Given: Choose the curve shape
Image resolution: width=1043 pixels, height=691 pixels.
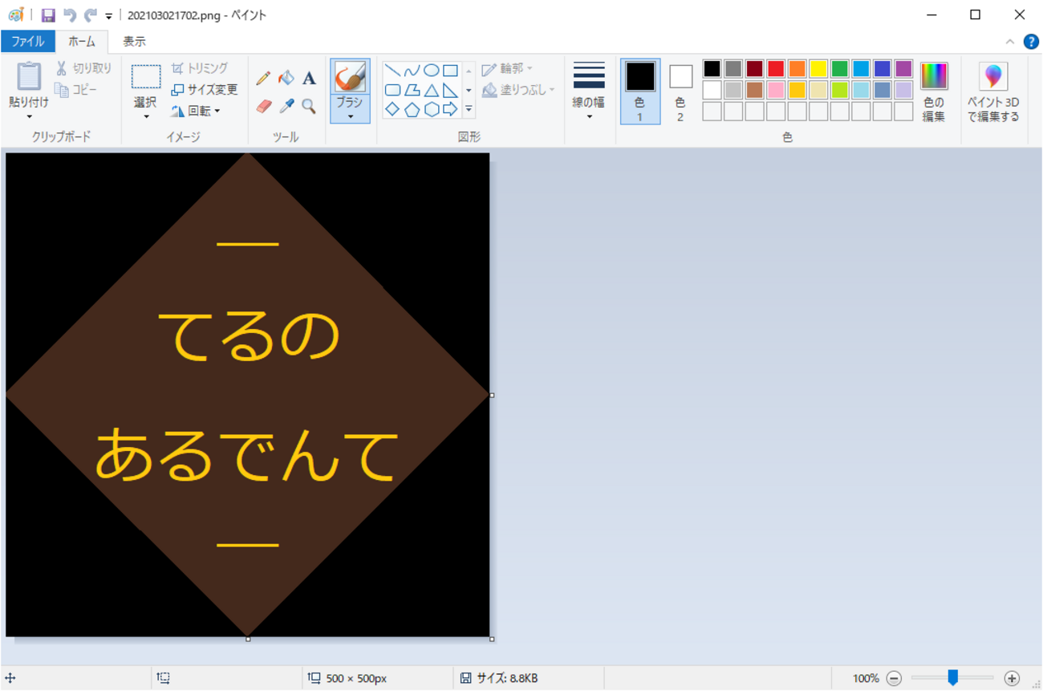Looking at the screenshot, I should (x=412, y=71).
